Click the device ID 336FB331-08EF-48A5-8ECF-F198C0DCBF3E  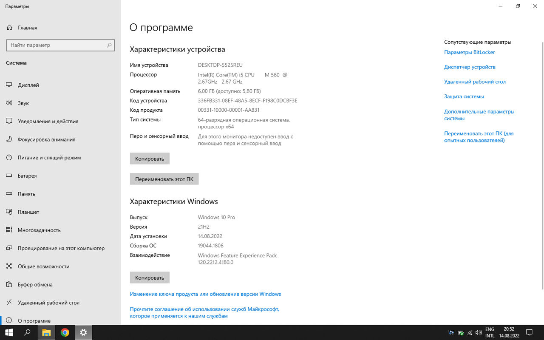coord(248,101)
